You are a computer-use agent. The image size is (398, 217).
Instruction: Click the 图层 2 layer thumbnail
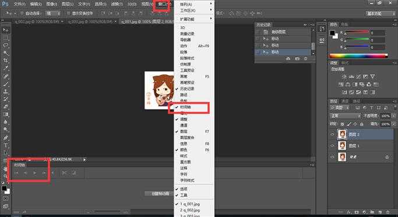[x=342, y=134]
